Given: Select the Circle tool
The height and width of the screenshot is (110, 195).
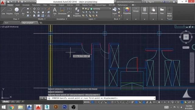Looking at the screenshot, I should pos(16,11).
